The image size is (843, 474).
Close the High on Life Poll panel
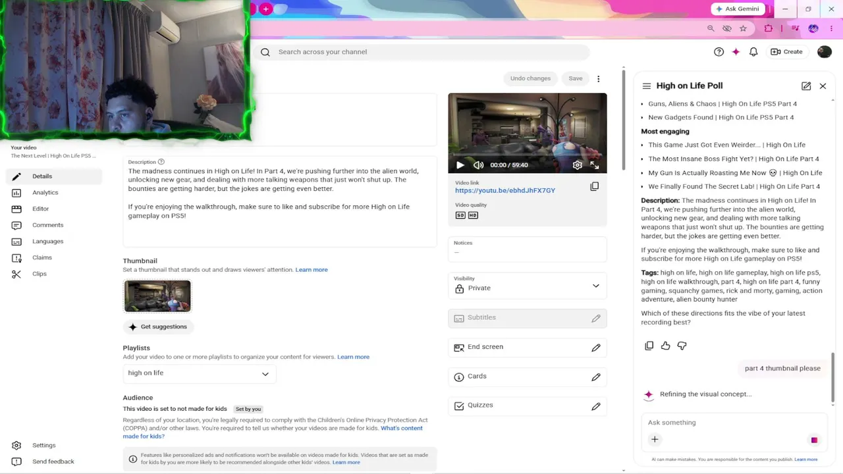click(x=823, y=86)
